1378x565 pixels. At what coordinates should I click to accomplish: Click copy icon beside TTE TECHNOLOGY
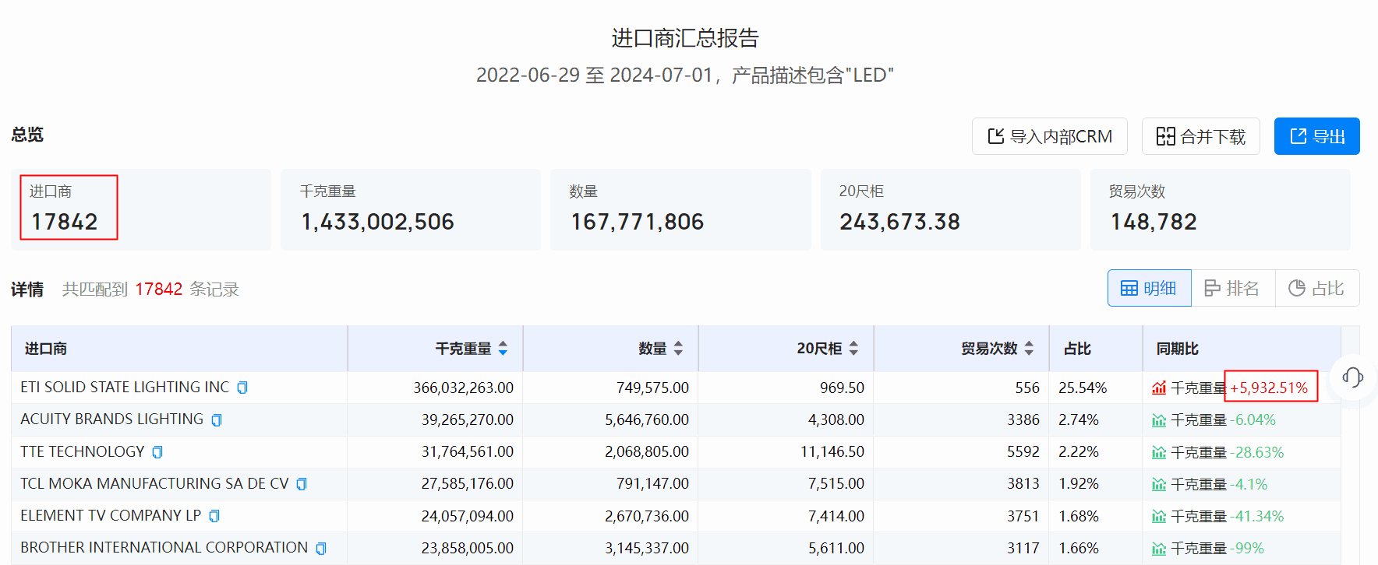click(157, 452)
